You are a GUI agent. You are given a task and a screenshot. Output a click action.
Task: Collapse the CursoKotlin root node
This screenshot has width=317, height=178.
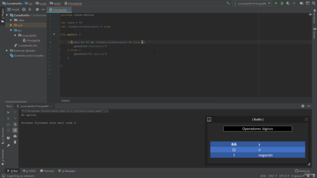7,15
